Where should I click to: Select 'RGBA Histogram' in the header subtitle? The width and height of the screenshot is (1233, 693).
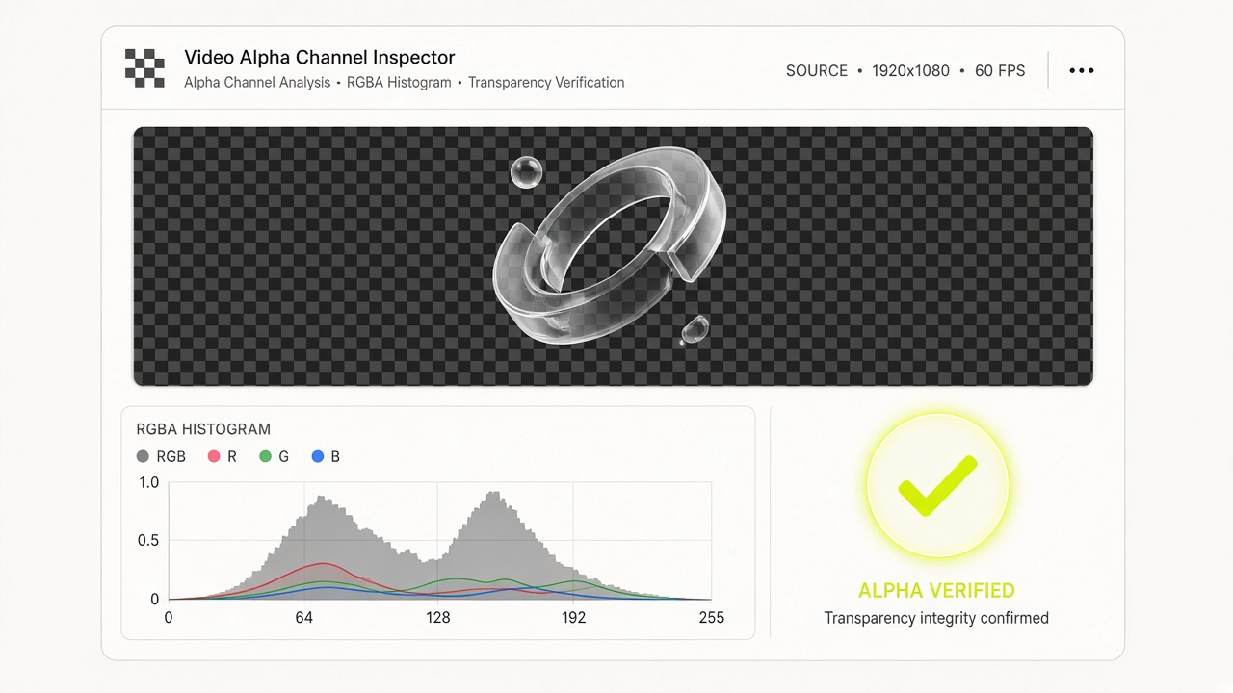coord(399,83)
